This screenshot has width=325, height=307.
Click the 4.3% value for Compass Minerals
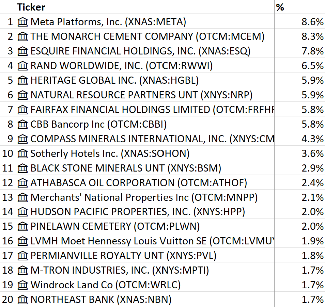click(312, 139)
